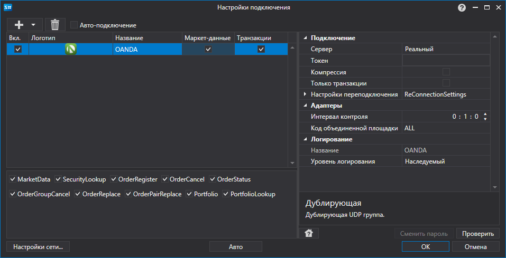
Task: Click the S# application icon
Action: click(x=7, y=7)
